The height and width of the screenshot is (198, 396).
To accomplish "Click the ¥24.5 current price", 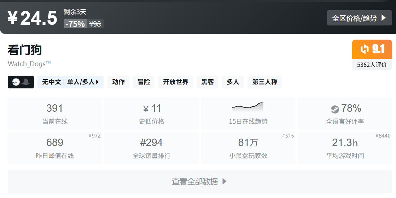I will coord(32,18).
